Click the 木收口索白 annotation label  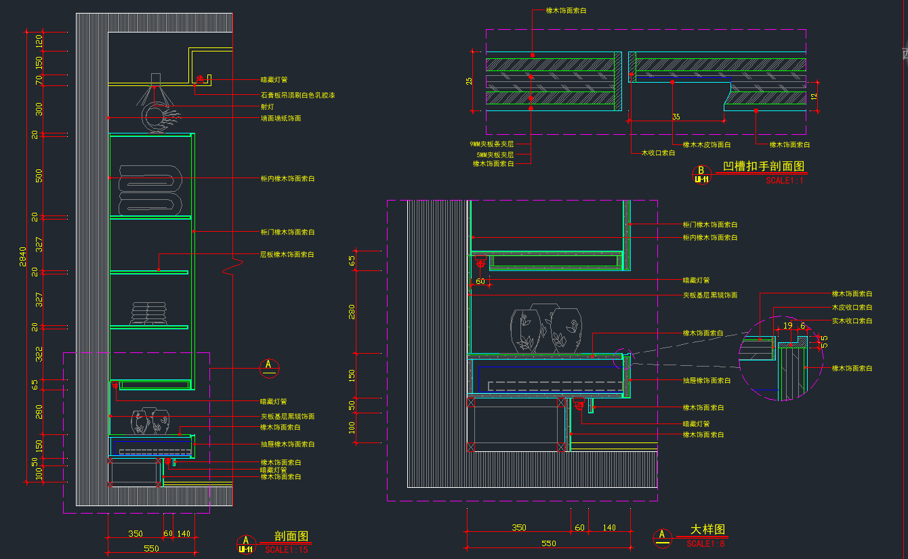click(x=658, y=153)
